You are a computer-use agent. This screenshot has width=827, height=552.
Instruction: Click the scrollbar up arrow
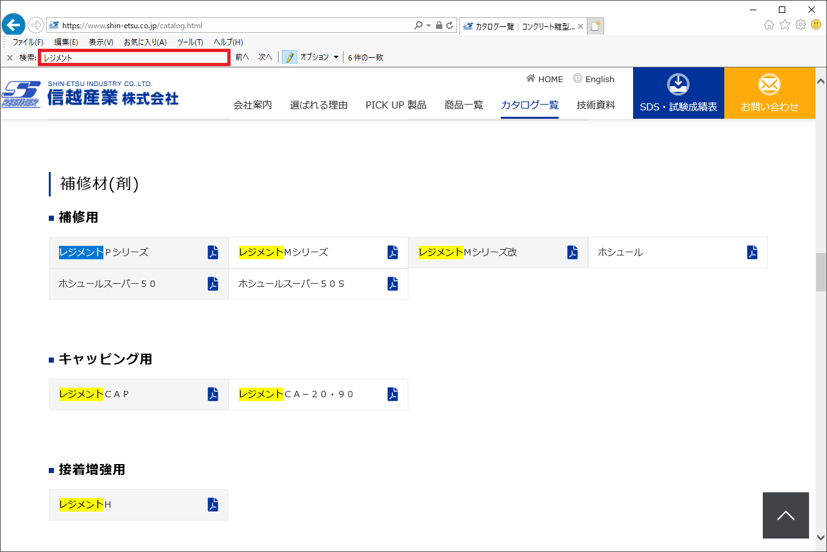point(821,82)
